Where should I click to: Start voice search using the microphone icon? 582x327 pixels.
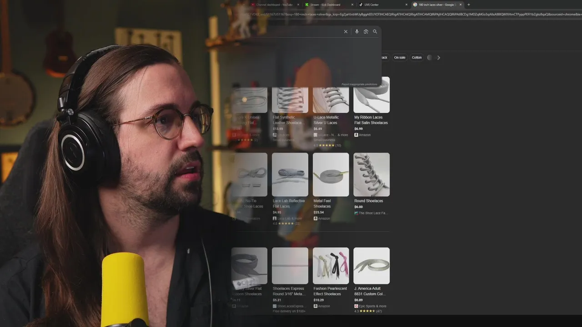357,32
